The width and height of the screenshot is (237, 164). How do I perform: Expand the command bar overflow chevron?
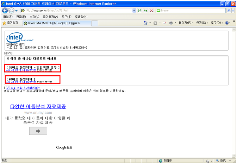pyautogui.click(x=234, y=21)
